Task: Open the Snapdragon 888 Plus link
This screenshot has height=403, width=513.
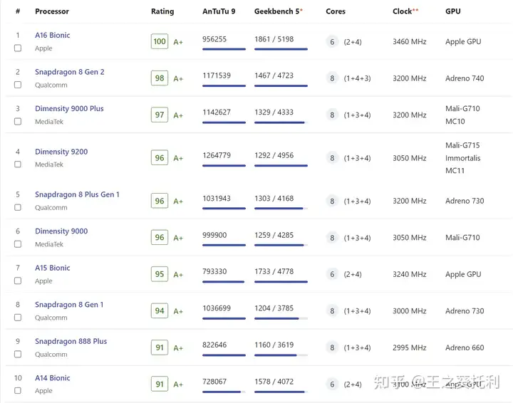Action: point(71,341)
